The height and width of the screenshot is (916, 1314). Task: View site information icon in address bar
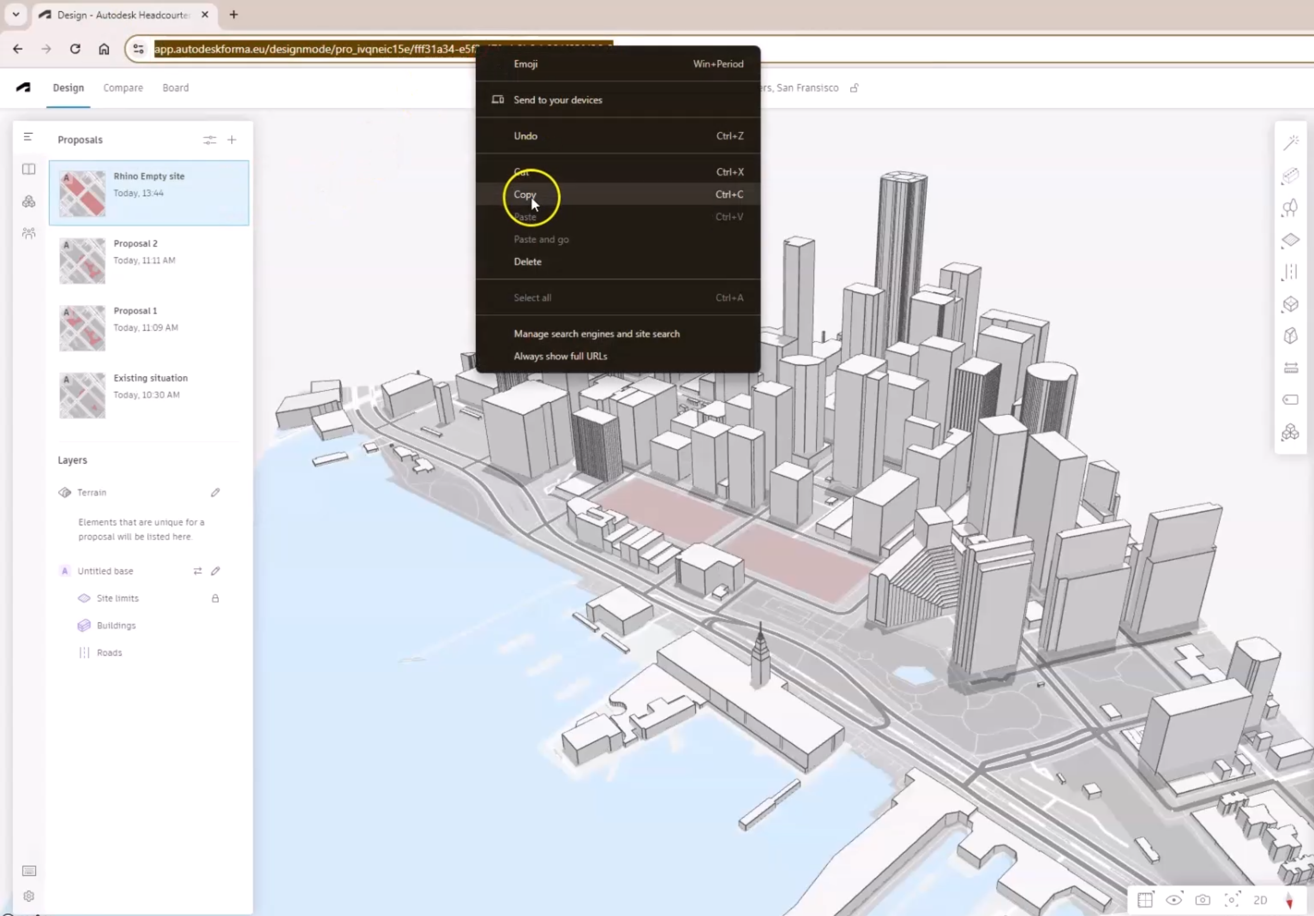click(138, 49)
